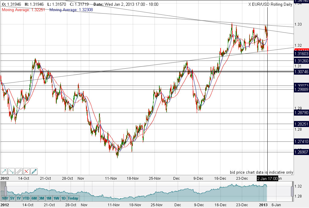
Task: Select the pencil freehand drawing tool
Action: click(x=34, y=172)
